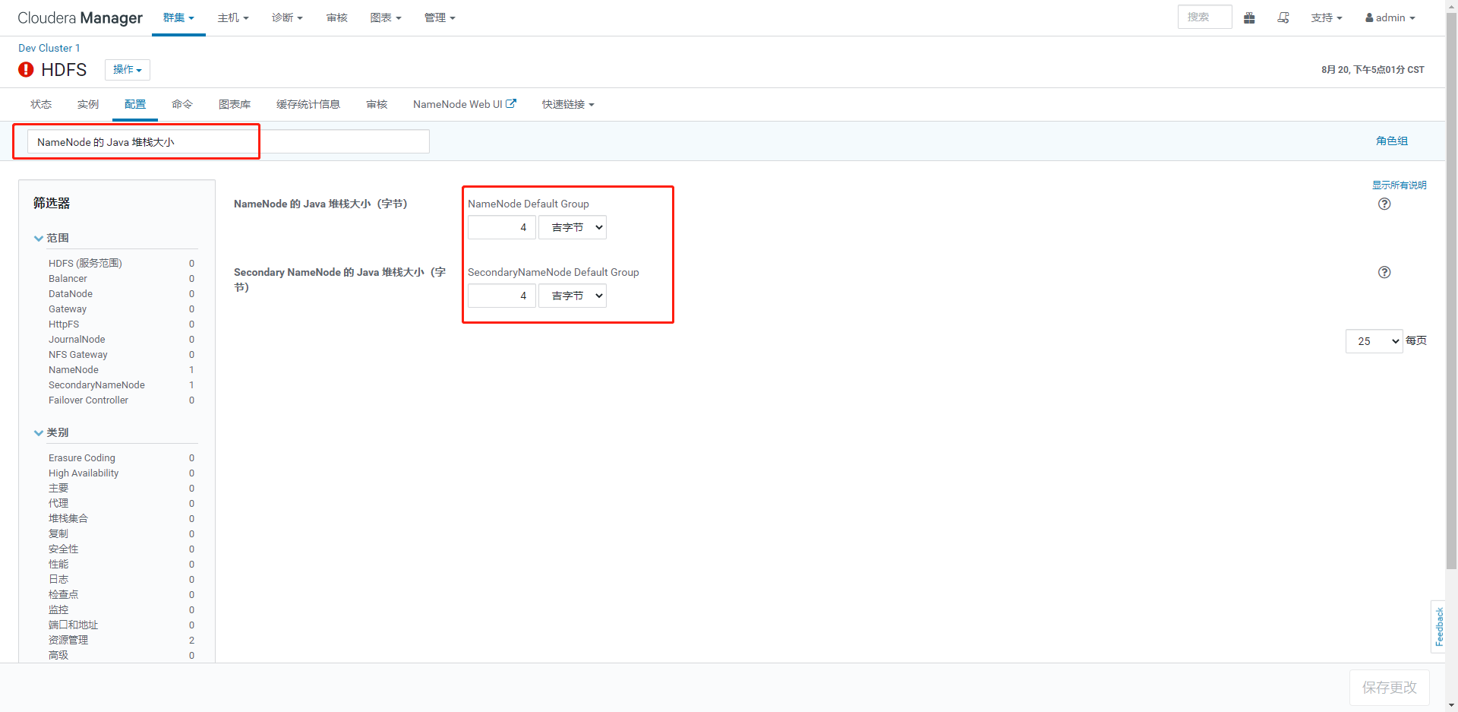This screenshot has height=712, width=1458.
Task: Select the DataNode scope filter
Action: [x=71, y=293]
